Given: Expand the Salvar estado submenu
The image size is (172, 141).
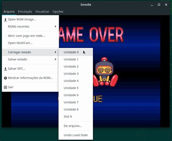Looking at the screenshot, I should coord(30,59).
